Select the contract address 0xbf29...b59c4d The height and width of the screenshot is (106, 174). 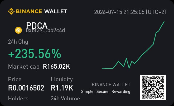45,30
